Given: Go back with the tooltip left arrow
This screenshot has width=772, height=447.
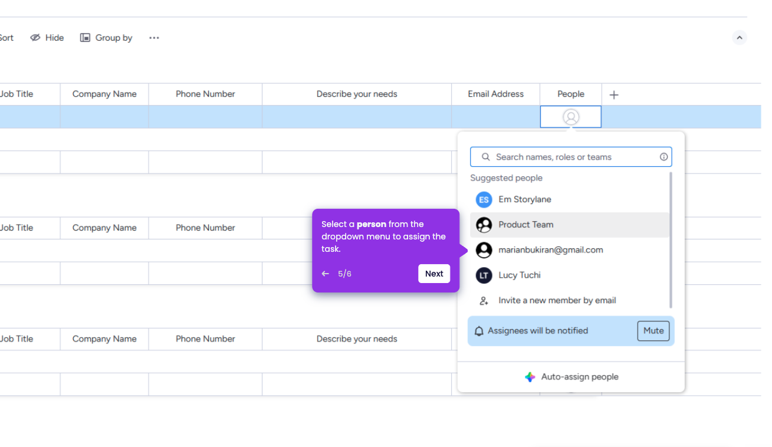Looking at the screenshot, I should coord(326,274).
